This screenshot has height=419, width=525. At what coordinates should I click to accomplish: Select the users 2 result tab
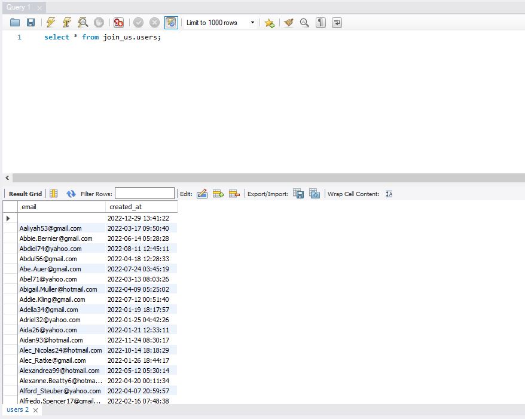click(17, 410)
